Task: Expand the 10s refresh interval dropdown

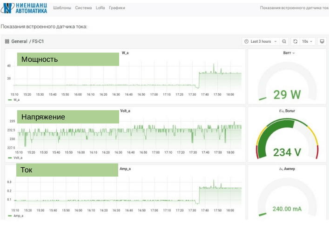Action: coord(307,41)
